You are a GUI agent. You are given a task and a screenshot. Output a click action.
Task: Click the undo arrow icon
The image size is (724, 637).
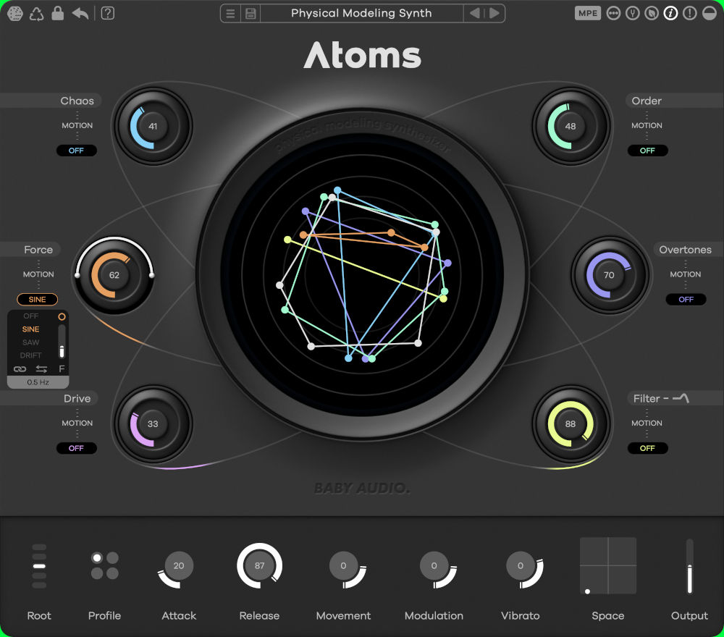[80, 13]
